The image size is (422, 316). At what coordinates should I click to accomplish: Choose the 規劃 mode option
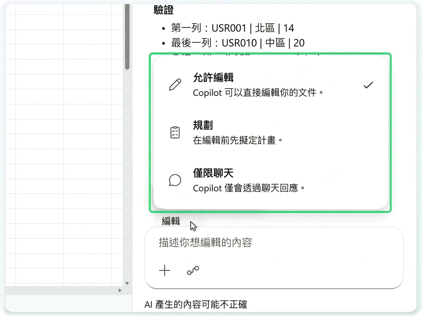[271, 133]
